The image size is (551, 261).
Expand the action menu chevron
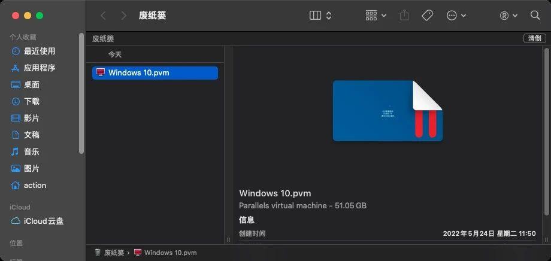[x=463, y=16]
